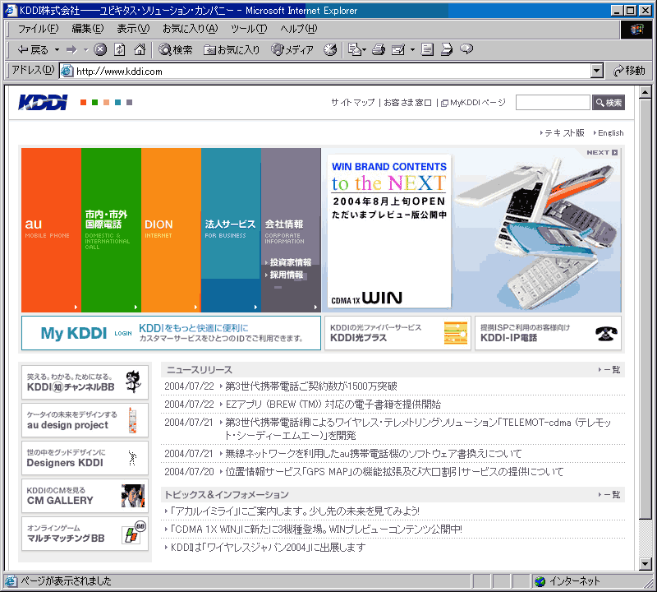Open the ツール(T) menu
Screen dimensions: 657x592
point(249,29)
